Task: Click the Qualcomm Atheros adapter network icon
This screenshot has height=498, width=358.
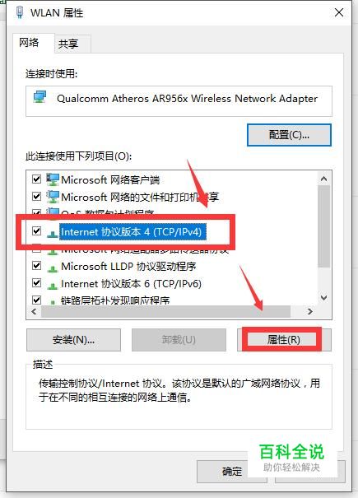Action: (x=40, y=97)
